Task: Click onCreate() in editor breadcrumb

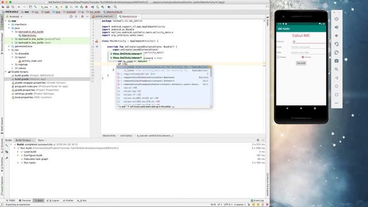Action: [126, 136]
